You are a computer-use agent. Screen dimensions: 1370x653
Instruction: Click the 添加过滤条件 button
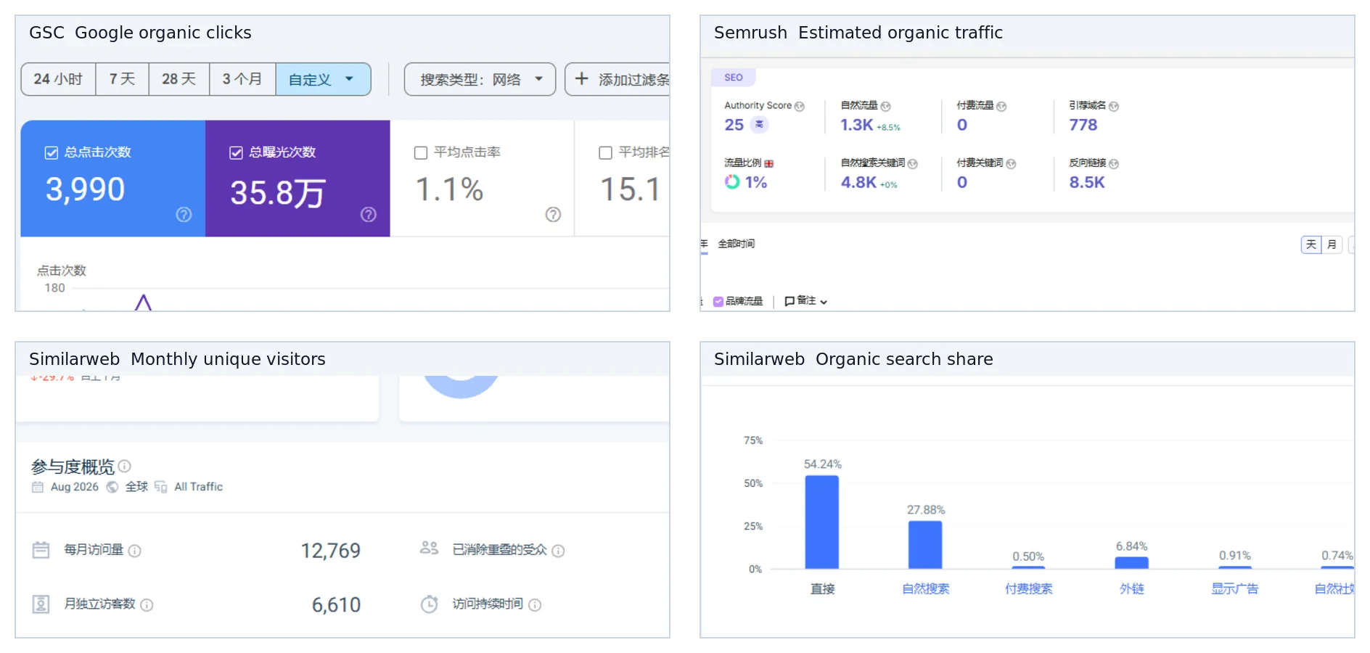(x=618, y=79)
